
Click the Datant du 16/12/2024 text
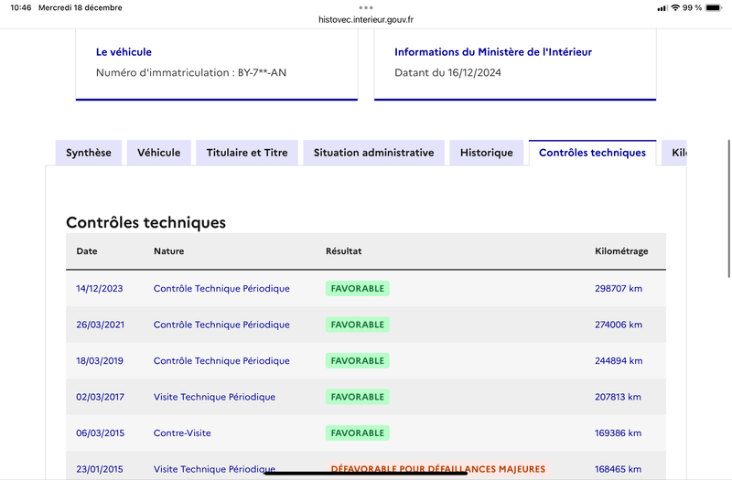(447, 72)
